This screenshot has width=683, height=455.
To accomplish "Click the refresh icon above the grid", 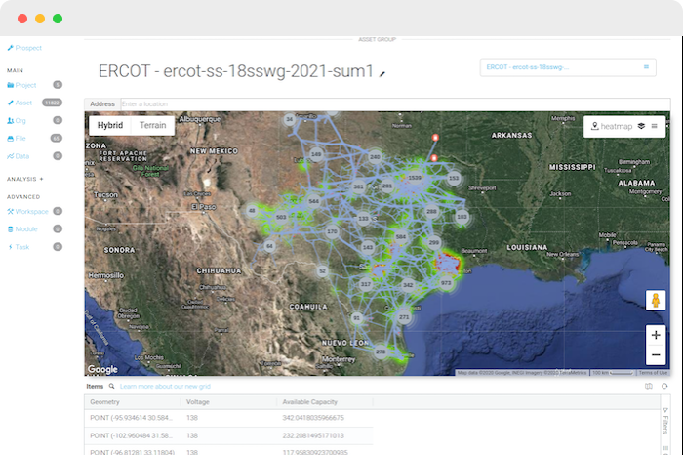I will pos(664,386).
